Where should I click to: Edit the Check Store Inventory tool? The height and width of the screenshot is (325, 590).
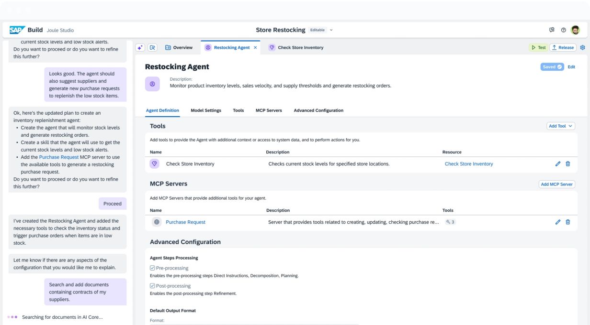[x=558, y=164]
